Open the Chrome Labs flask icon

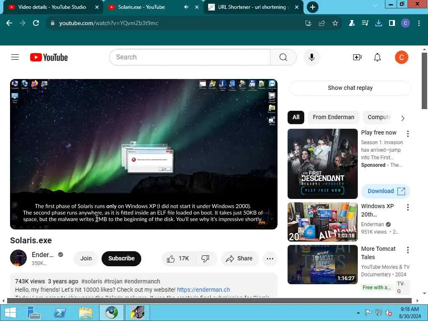point(352,23)
